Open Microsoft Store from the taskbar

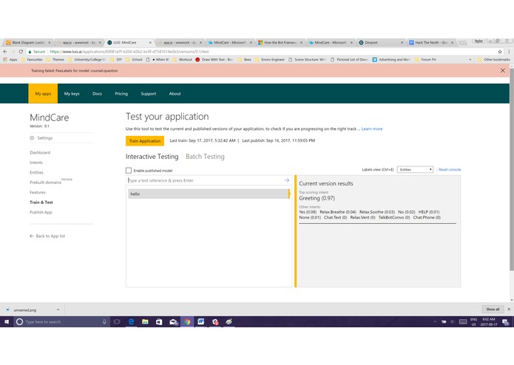coord(159,322)
